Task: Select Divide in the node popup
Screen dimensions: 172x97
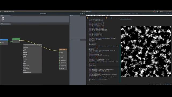Action: 24,56
